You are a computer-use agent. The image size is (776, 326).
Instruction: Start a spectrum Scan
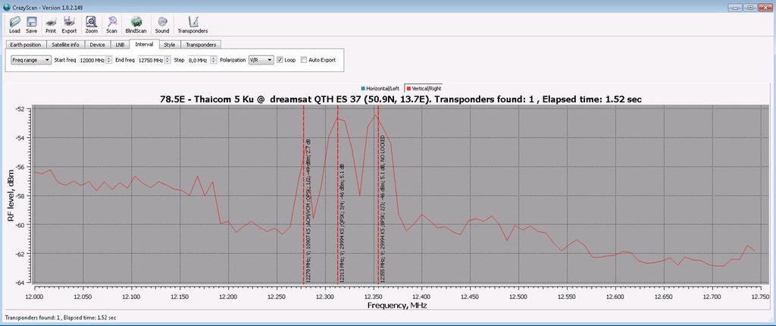[111, 25]
